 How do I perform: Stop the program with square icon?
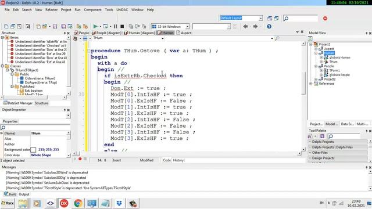(x=122, y=26)
